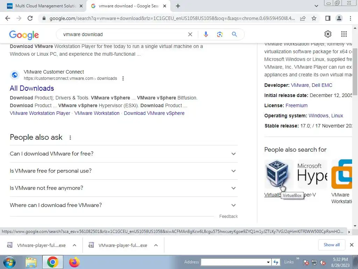Image resolution: width=358 pixels, height=269 pixels.
Task: Click the Linux operating system link
Action: [x=337, y=116]
